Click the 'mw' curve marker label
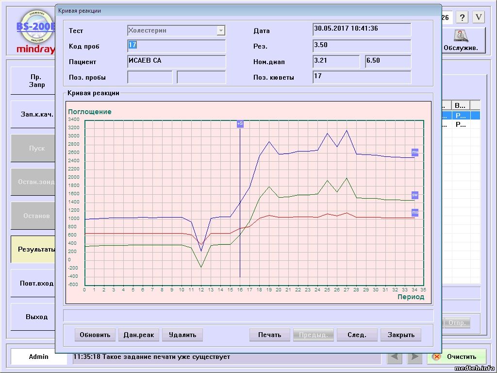Image resolution: width=497 pixels, height=373 pixels. click(415, 153)
